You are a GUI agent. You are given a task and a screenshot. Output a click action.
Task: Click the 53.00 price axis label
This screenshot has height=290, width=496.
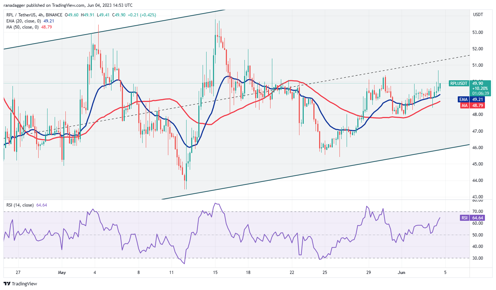point(478,32)
